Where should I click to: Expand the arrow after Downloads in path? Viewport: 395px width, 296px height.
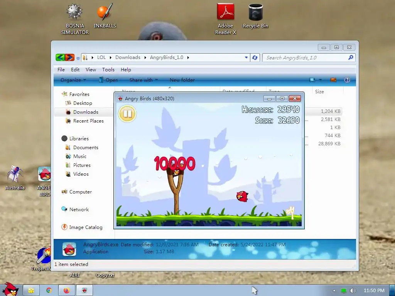[x=145, y=57]
